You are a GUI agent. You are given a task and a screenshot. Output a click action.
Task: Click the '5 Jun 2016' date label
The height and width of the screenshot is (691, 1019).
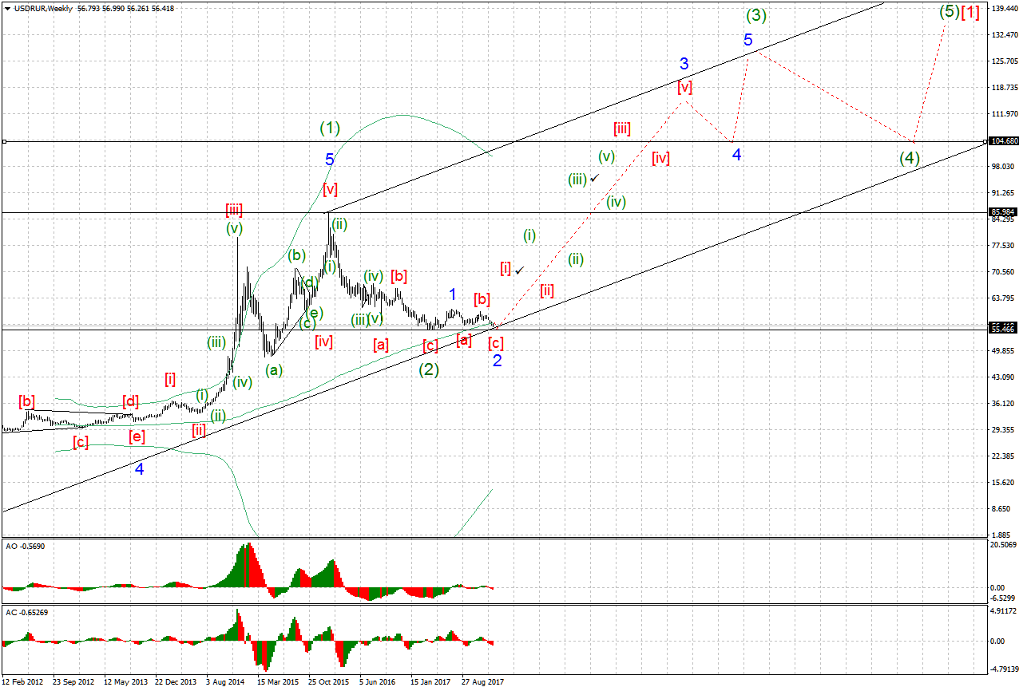[x=378, y=682]
